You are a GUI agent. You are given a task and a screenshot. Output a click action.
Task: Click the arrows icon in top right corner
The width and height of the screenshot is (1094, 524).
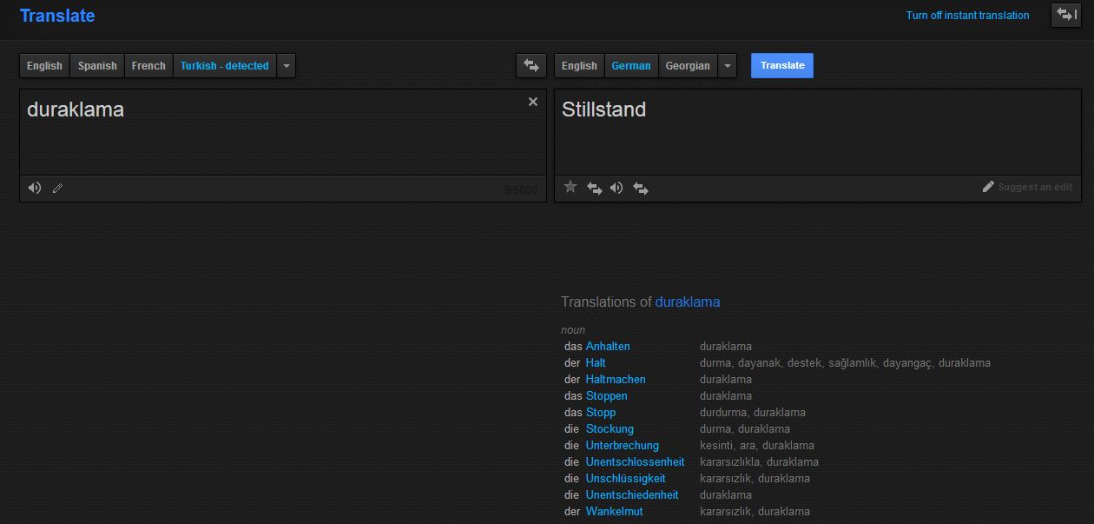tap(1066, 15)
